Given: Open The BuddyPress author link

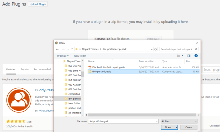Looking at the screenshot, I should pyautogui.click(x=46, y=111).
